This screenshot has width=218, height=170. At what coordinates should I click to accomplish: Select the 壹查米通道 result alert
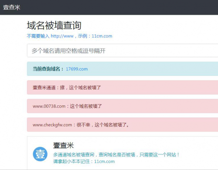[x=123, y=88]
